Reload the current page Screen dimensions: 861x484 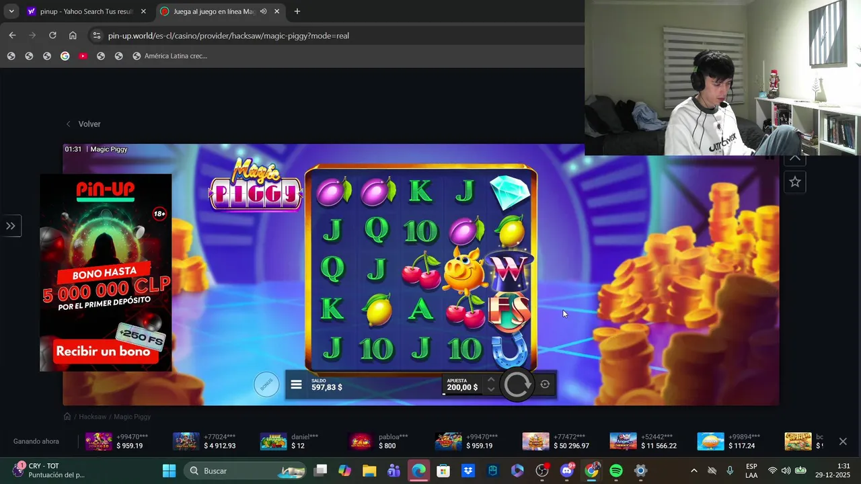pyautogui.click(x=52, y=36)
